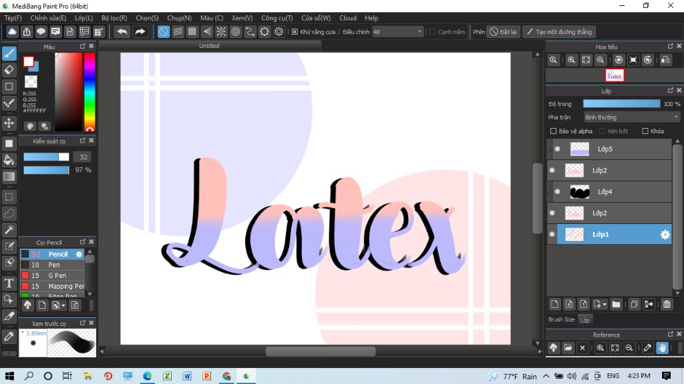684x384 pixels.
Task: Select the Mapping Pen brush preset
Action: tap(52, 286)
